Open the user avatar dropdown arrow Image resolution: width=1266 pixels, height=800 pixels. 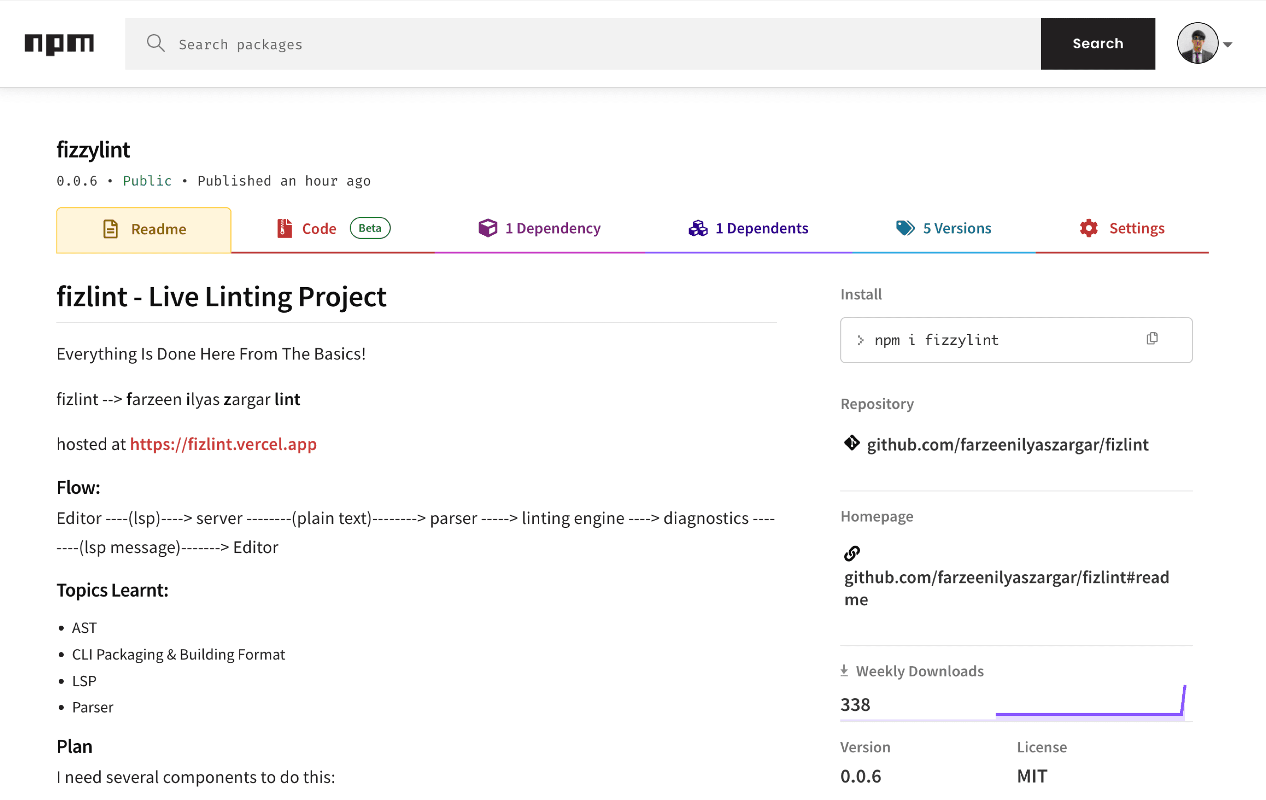(x=1228, y=45)
